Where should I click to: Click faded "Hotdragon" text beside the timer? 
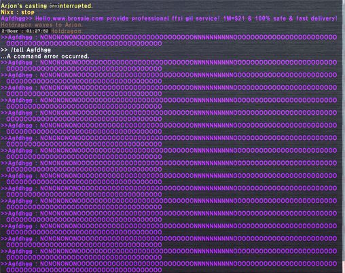click(x=67, y=31)
